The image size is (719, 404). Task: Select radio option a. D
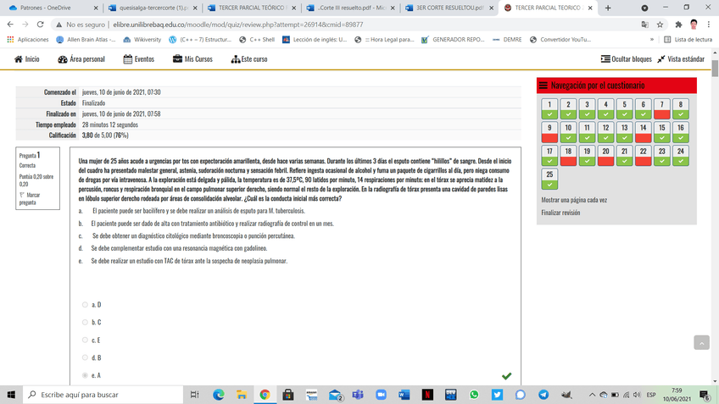point(85,305)
